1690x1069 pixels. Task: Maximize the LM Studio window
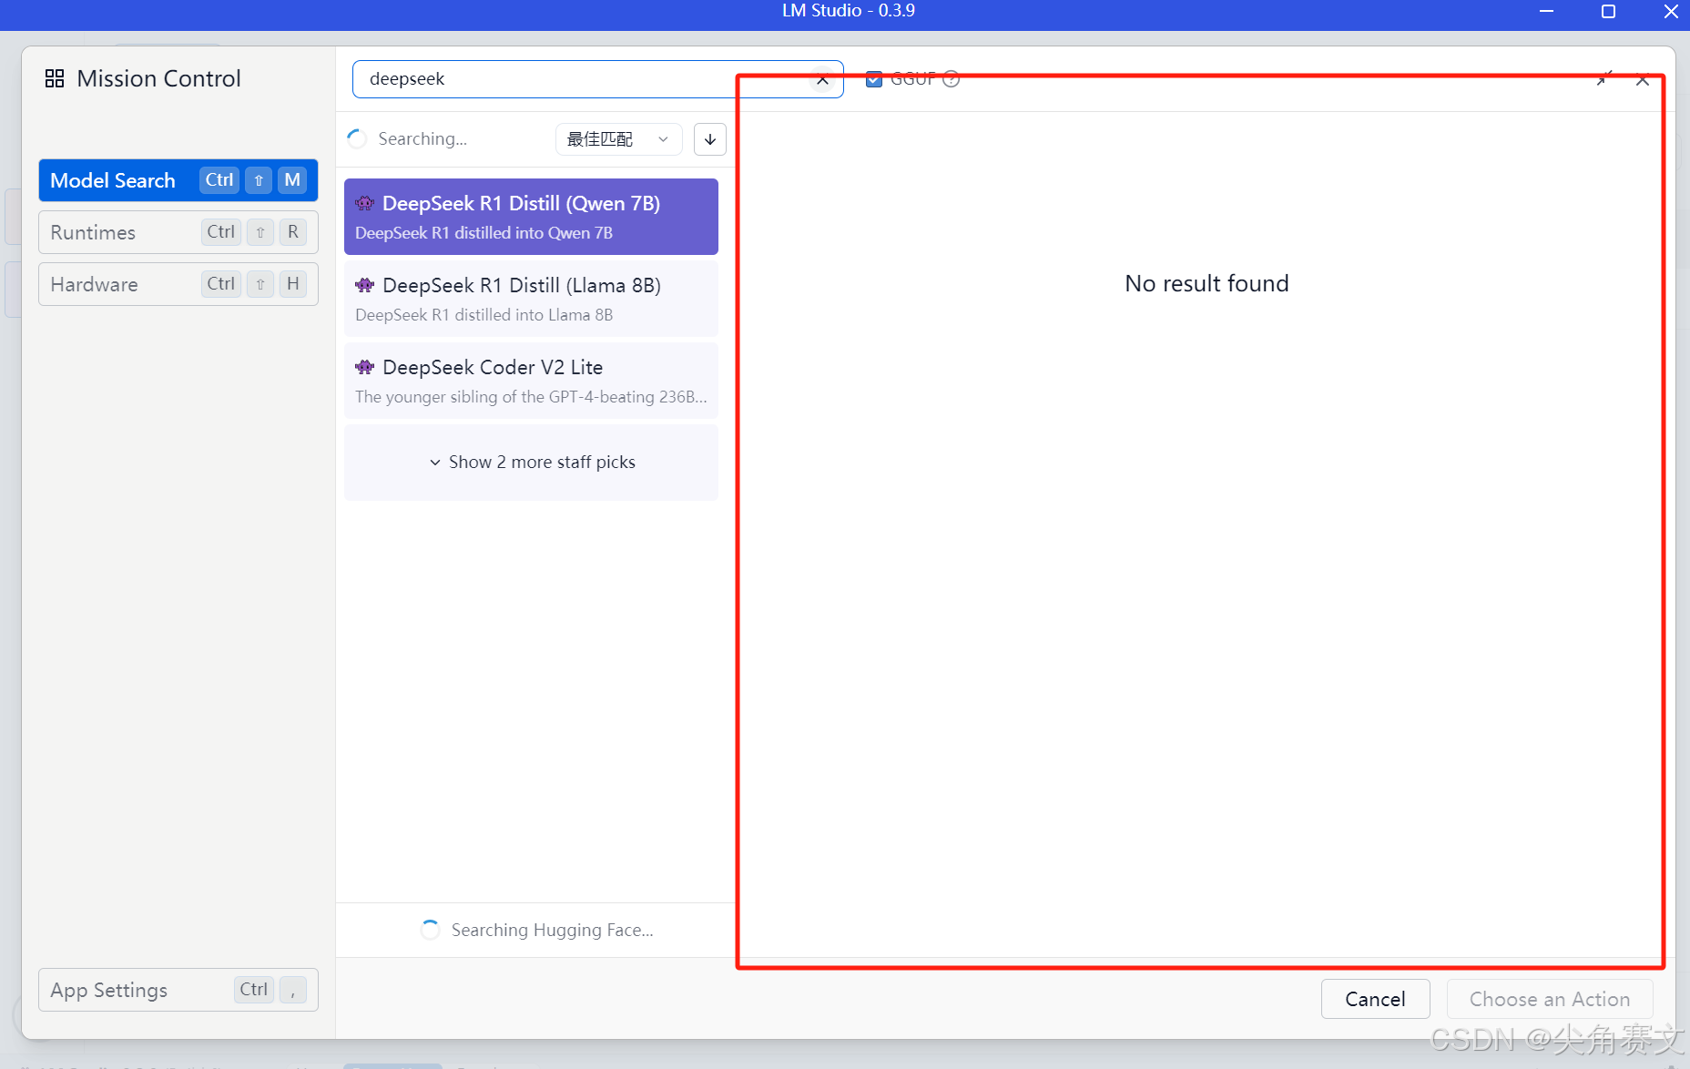coord(1608,11)
